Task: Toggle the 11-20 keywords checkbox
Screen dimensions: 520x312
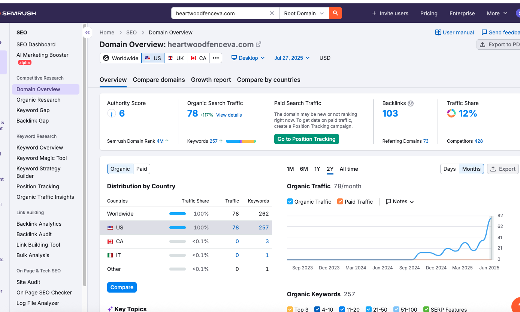Action: 342,309
